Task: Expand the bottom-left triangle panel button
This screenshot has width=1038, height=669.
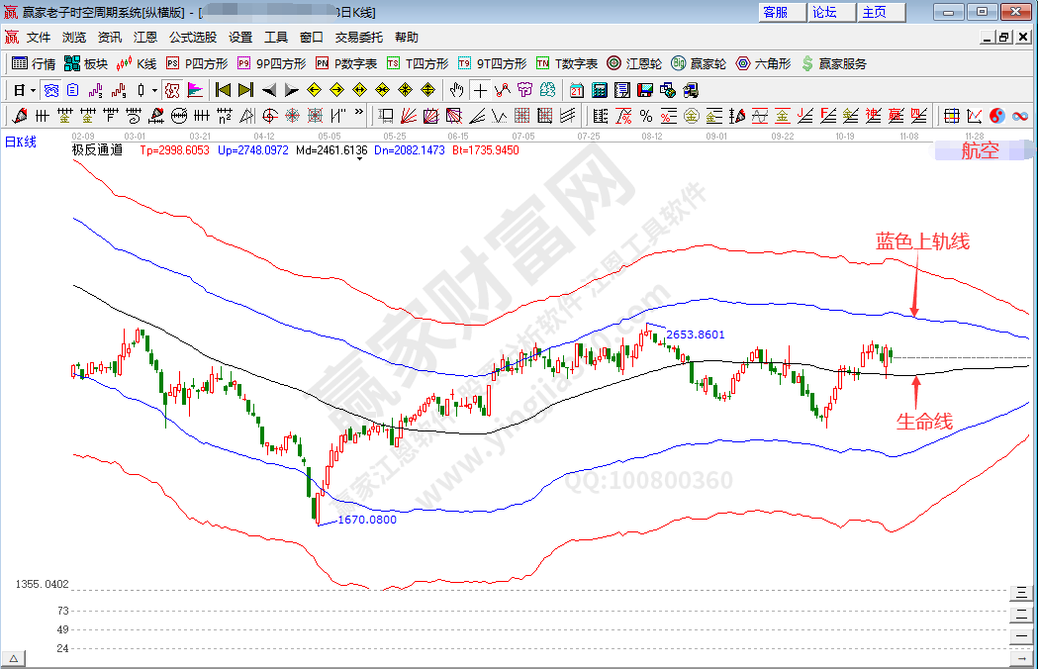Action: 14,658
